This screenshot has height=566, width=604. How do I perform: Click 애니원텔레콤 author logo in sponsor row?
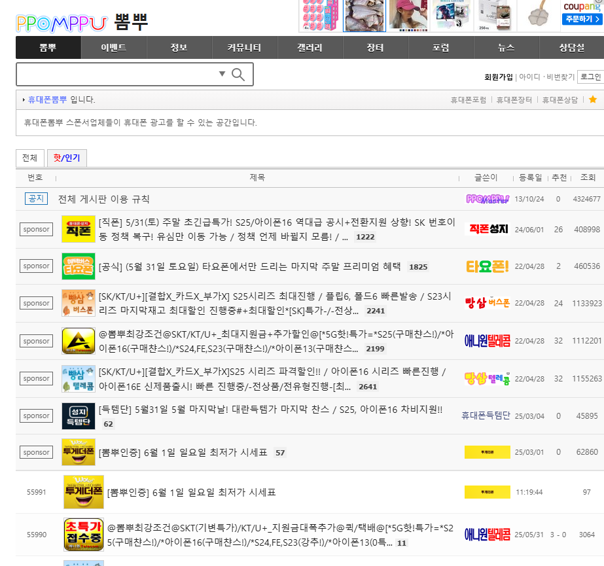click(x=488, y=341)
